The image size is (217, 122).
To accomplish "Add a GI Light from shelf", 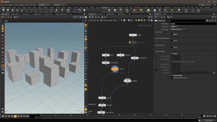I will coord(160,11).
